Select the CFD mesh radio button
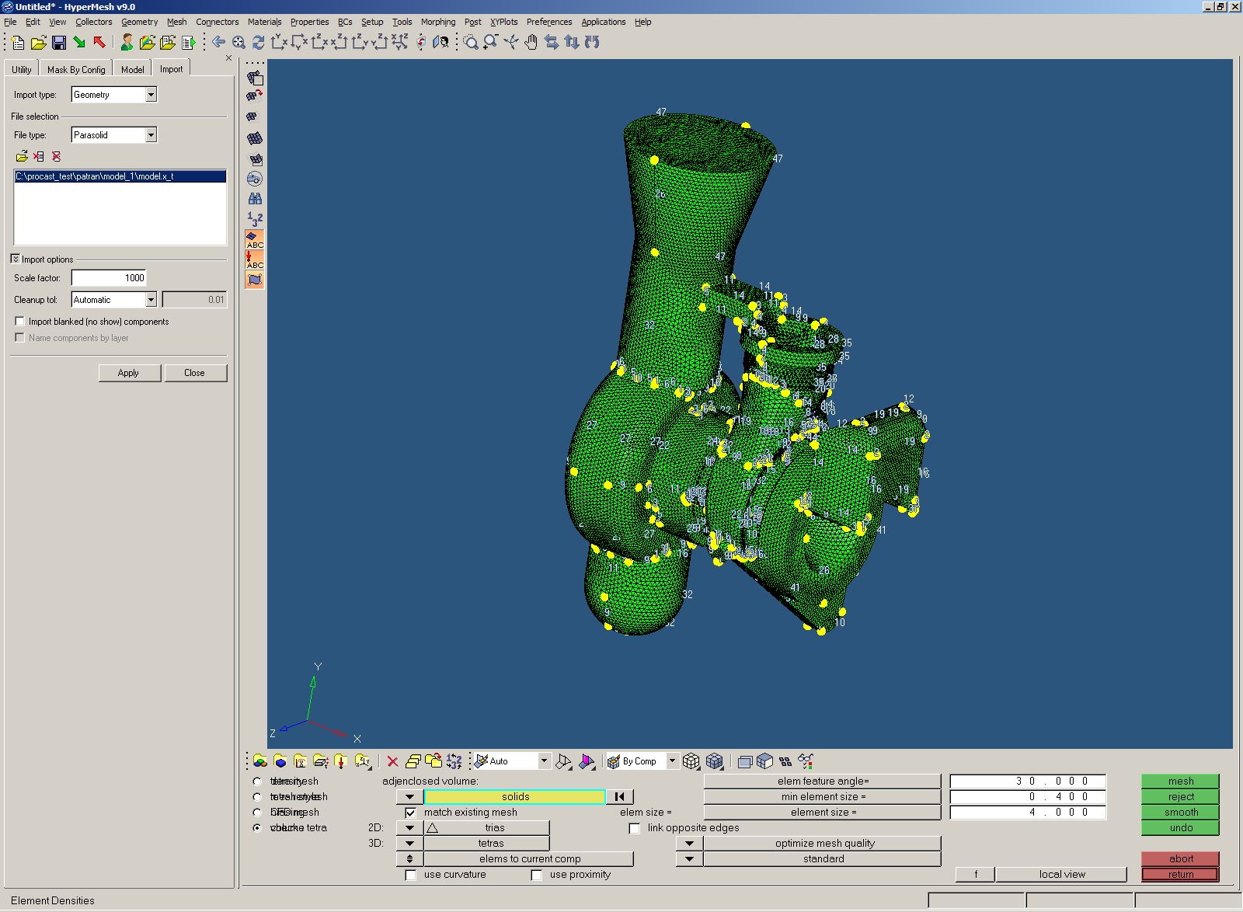The height and width of the screenshot is (912, 1243). pos(257,813)
